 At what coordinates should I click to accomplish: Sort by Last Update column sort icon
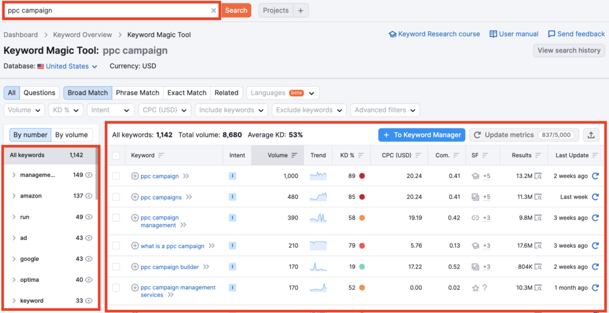click(x=596, y=155)
